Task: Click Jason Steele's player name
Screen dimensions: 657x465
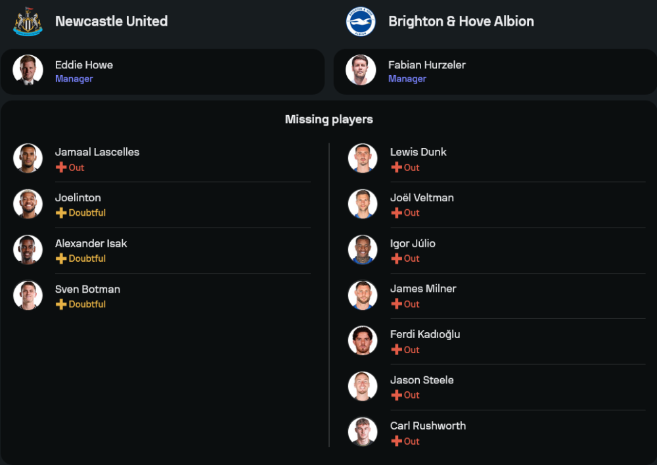Action: pos(422,380)
